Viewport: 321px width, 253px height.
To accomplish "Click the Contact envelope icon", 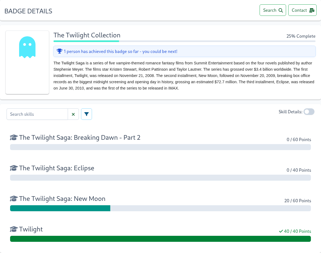I will tap(312, 10).
